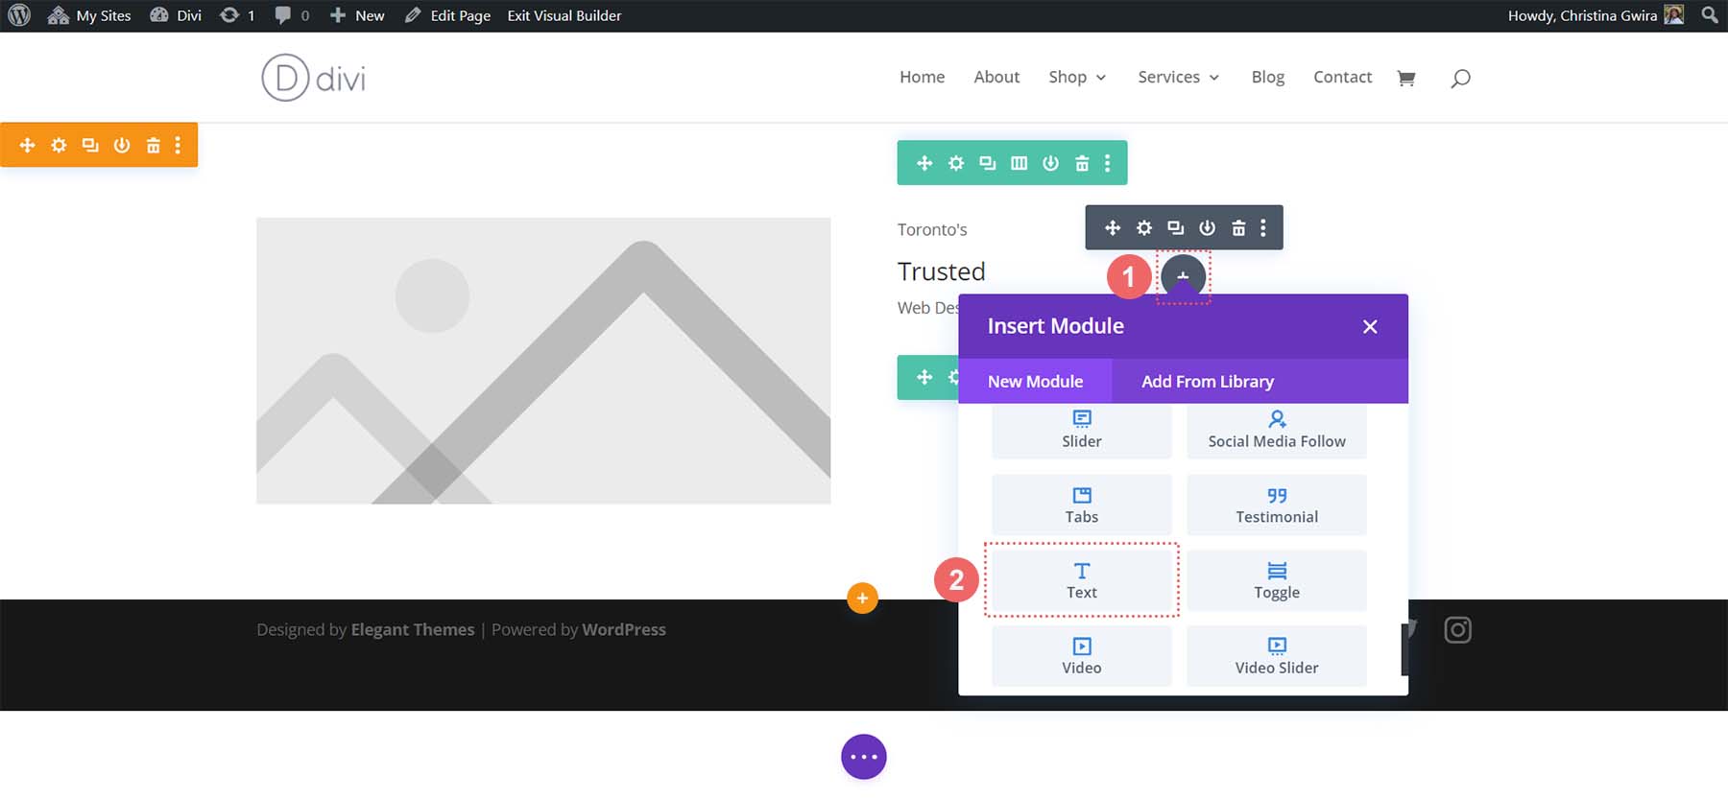The width and height of the screenshot is (1728, 799).
Task: Click the placeholder image on the page
Action: click(542, 360)
